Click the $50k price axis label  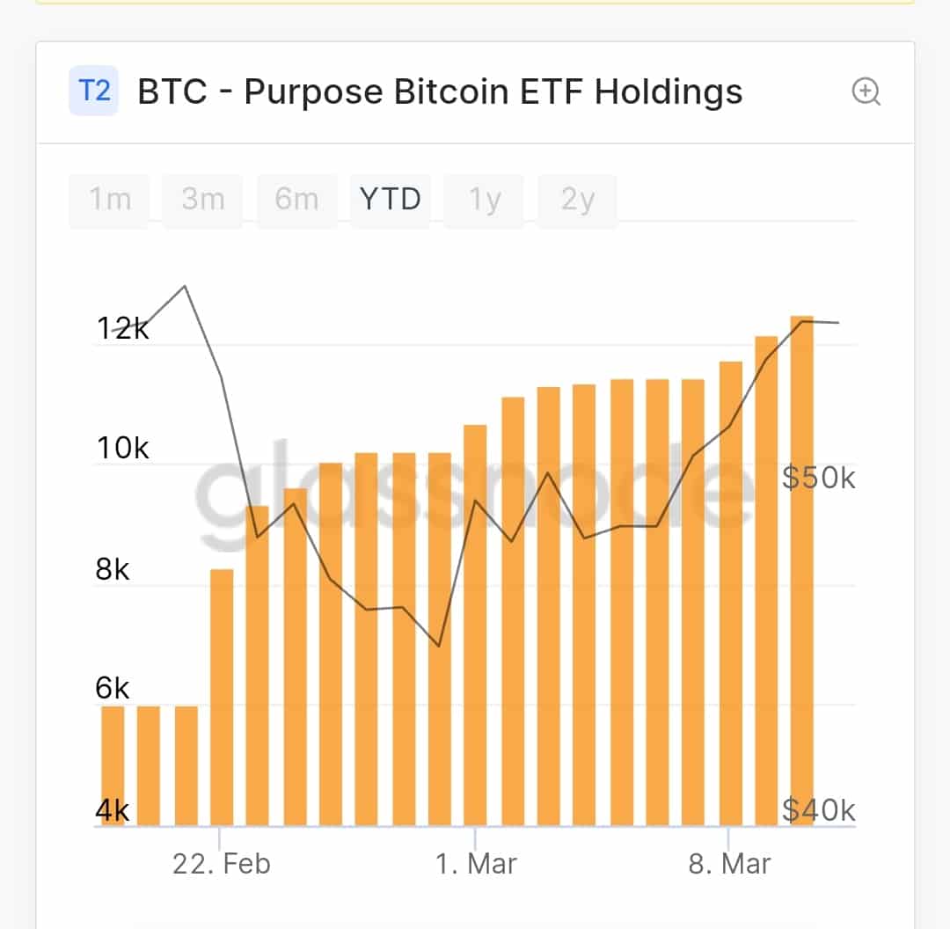(818, 478)
